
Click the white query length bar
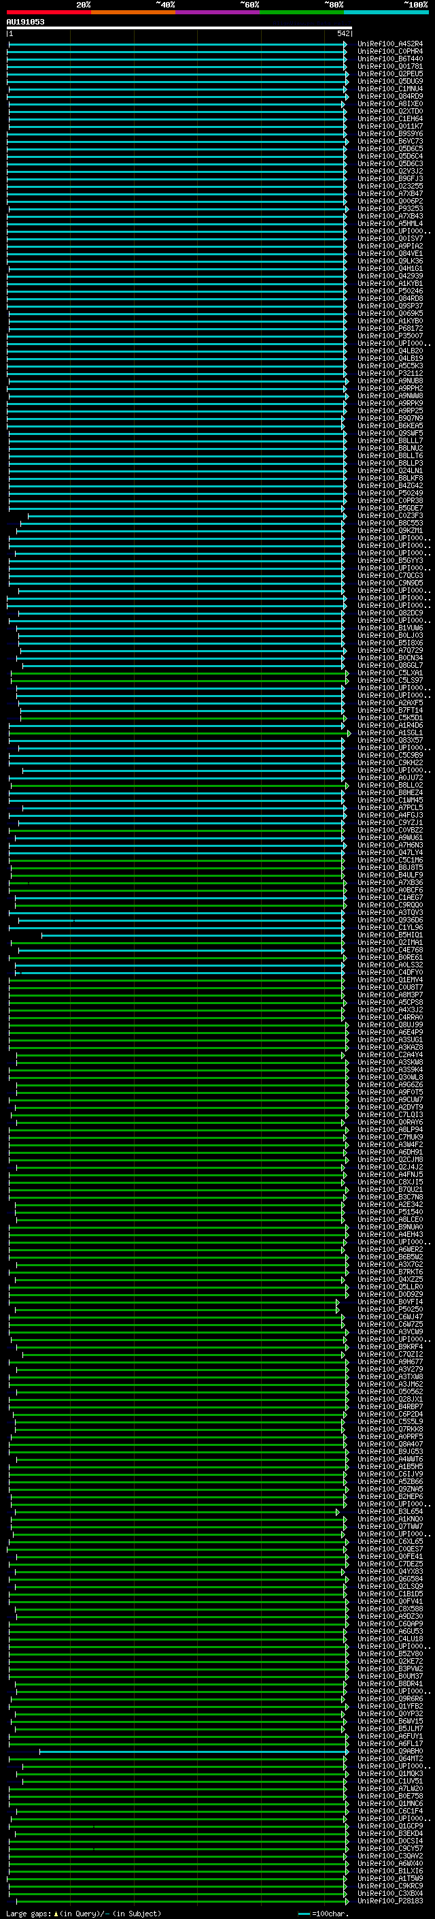[179, 27]
